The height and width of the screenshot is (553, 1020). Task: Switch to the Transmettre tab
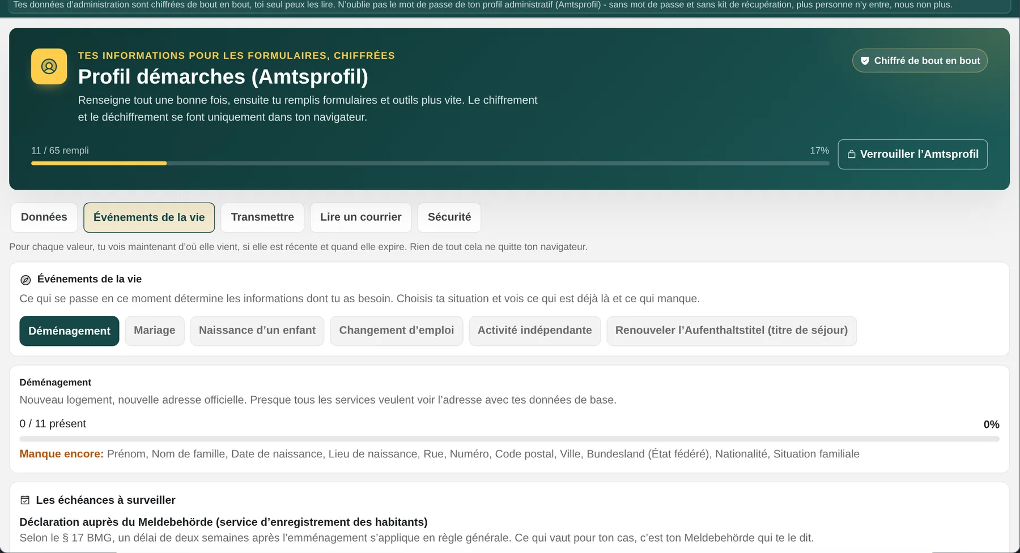click(262, 217)
